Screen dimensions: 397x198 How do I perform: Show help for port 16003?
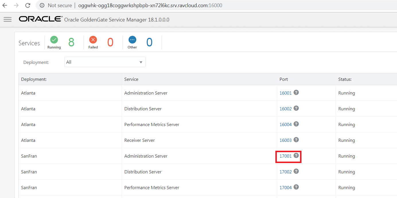(296, 140)
